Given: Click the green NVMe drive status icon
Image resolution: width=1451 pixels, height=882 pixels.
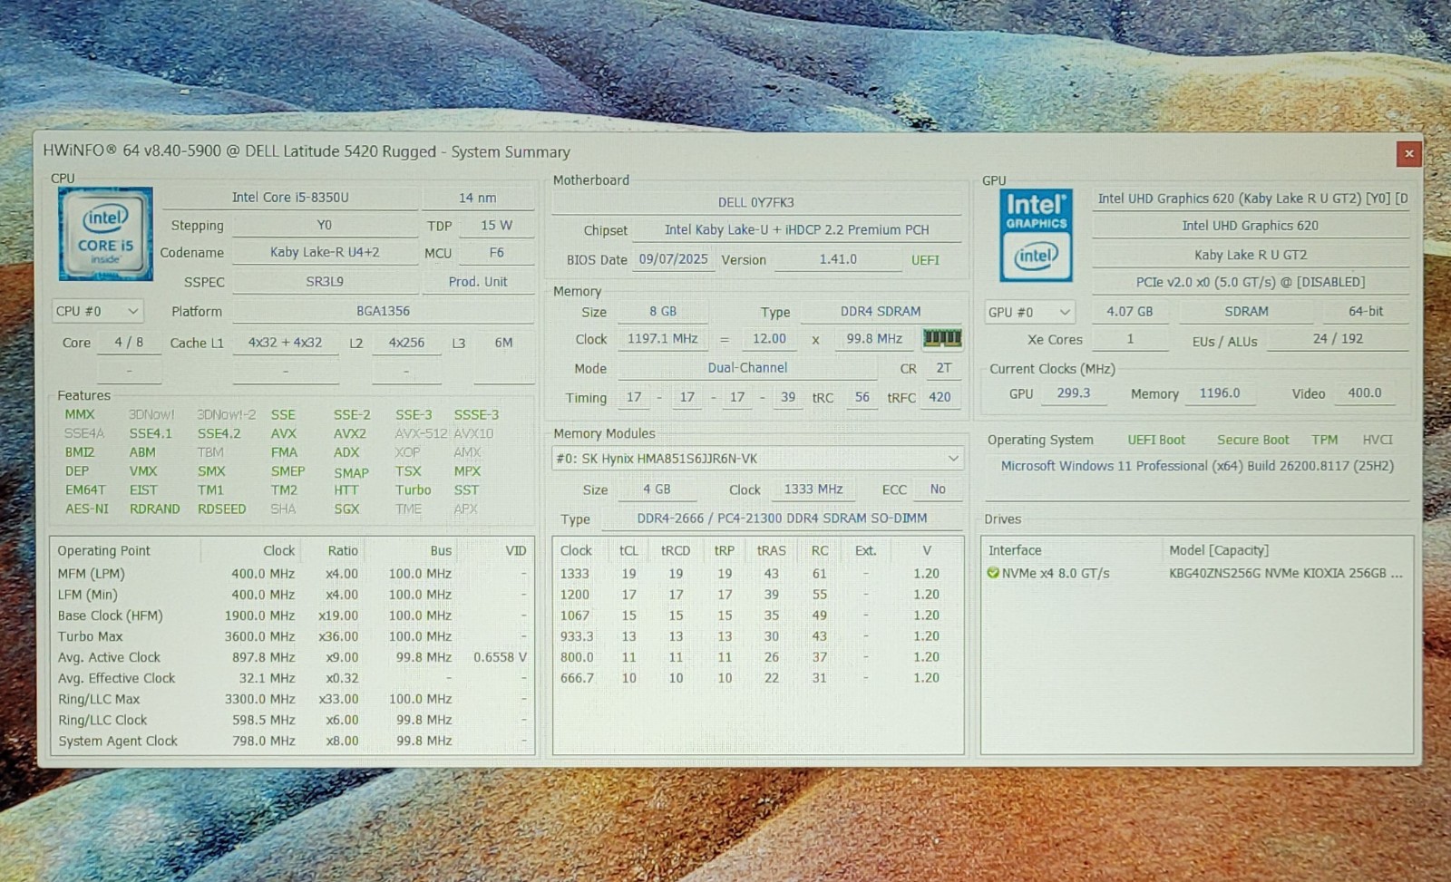Looking at the screenshot, I should [993, 573].
